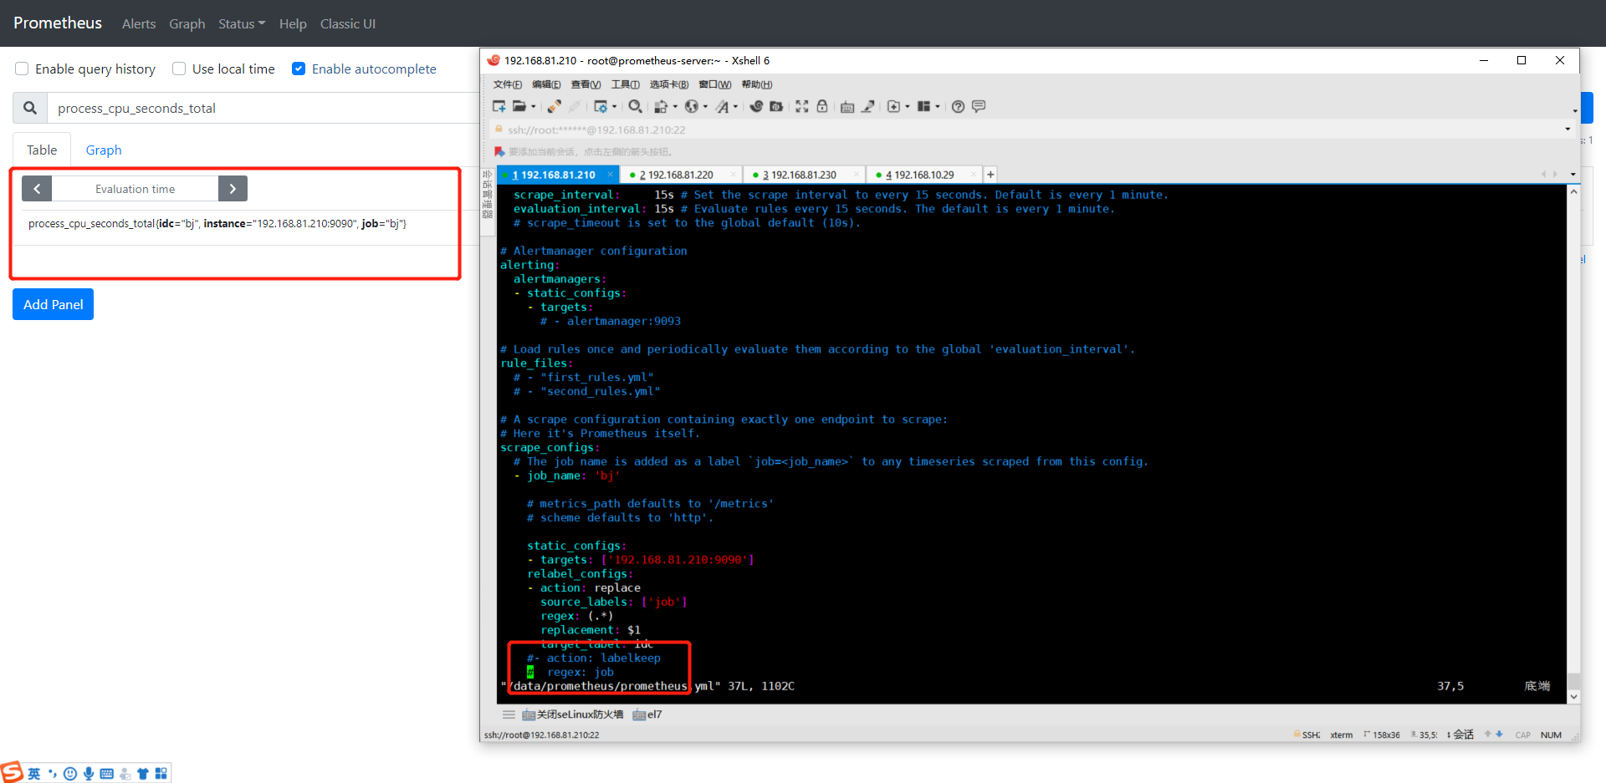1606x783 pixels.
Task: Expand the open-folder dropdown arrow in Xshell
Action: (534, 106)
